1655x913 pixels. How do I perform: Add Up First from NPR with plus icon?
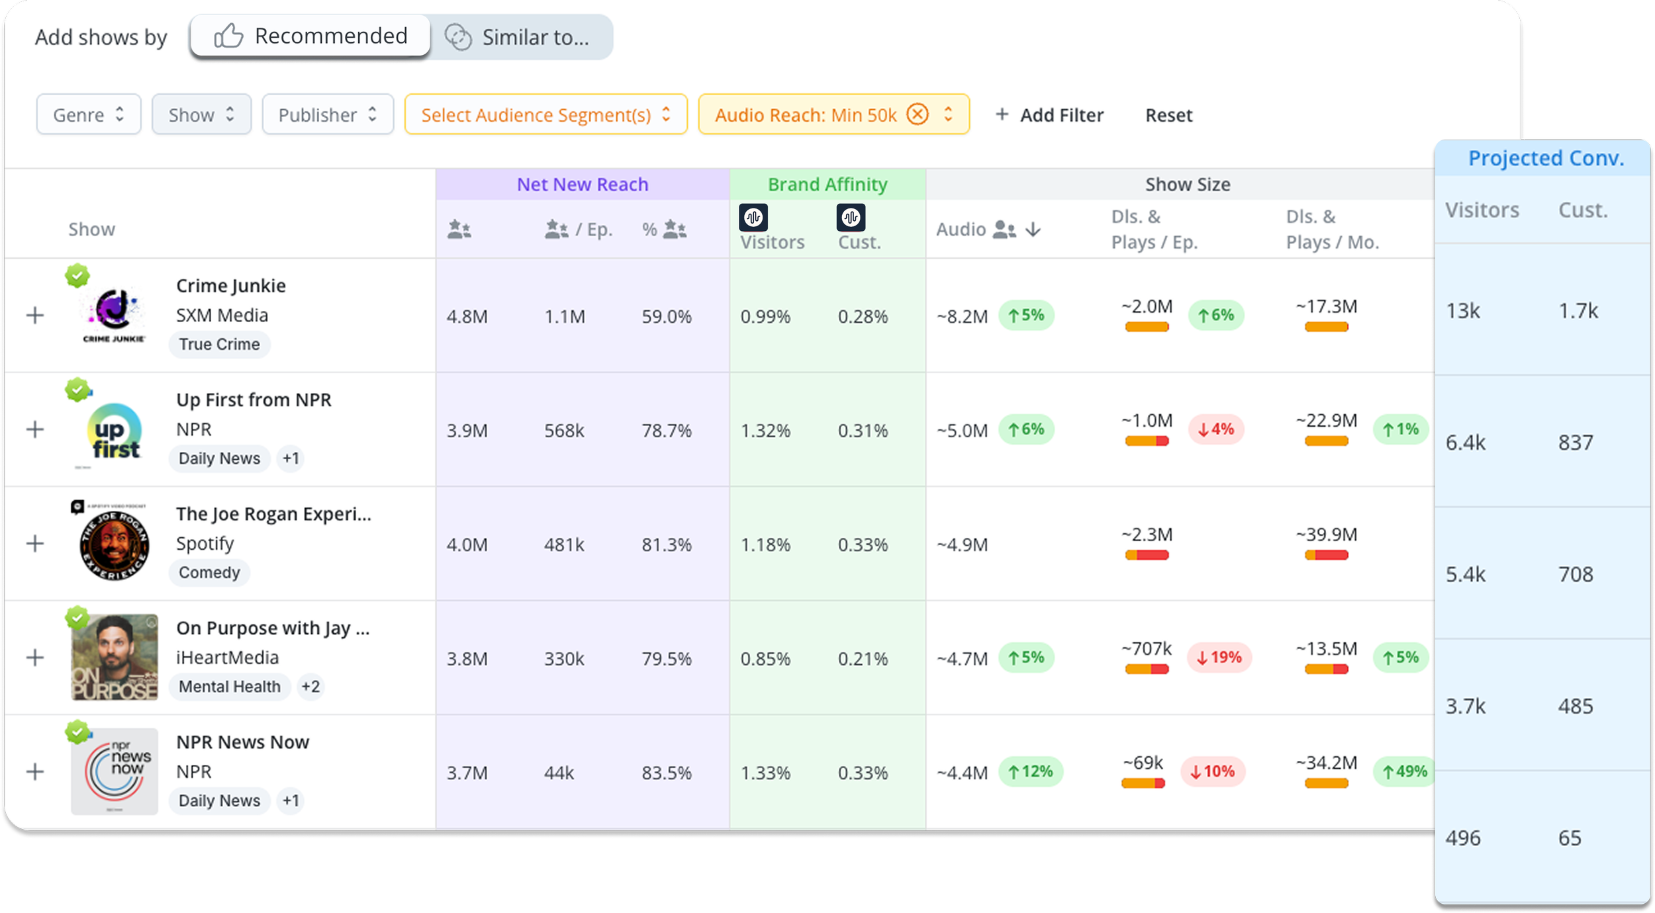[x=35, y=430]
